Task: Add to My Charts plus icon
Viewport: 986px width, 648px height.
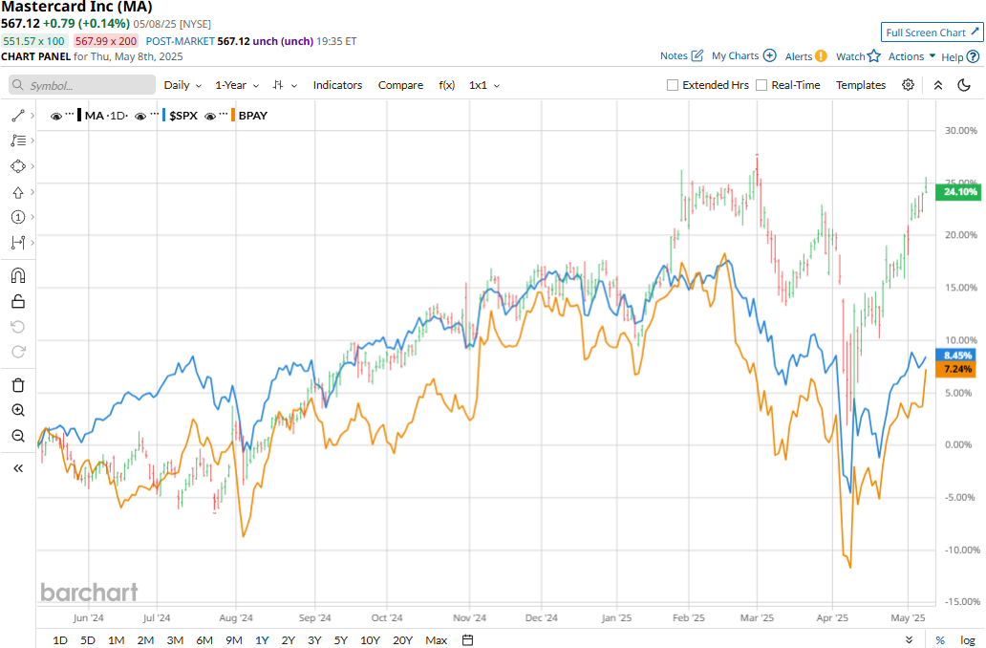Action: pos(770,55)
